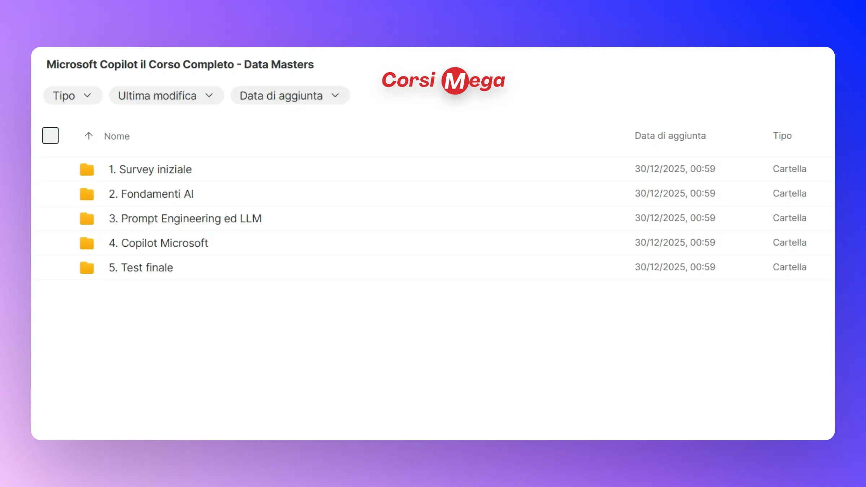This screenshot has width=866, height=487.
Task: Open the 4. Copilot Microsoft folder
Action: 158,243
